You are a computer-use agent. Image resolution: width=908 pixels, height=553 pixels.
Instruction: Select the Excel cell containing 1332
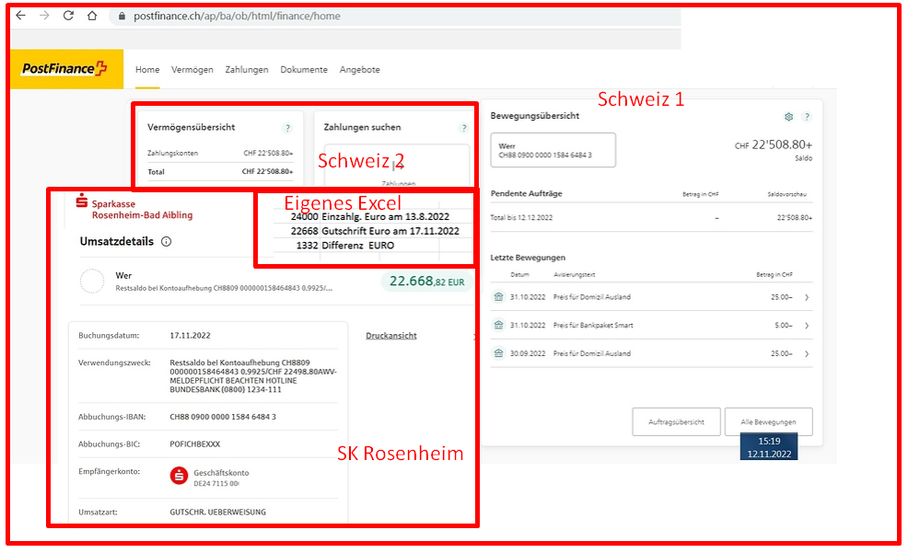[x=307, y=246]
